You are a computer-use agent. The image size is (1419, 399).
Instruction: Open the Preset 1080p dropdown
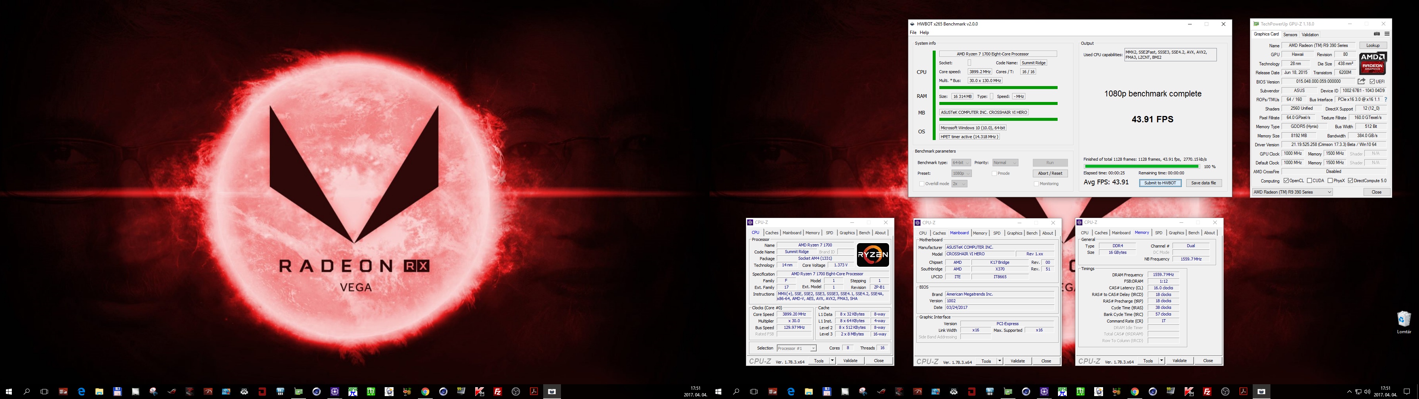pos(961,173)
